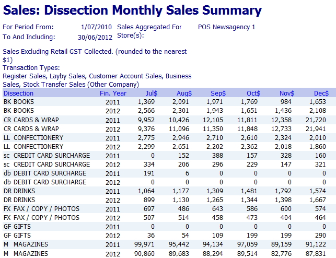The image size is (336, 258).
Task: Select db DEBIT CARD SURCHARGE 2012 row label
Action: [45, 182]
